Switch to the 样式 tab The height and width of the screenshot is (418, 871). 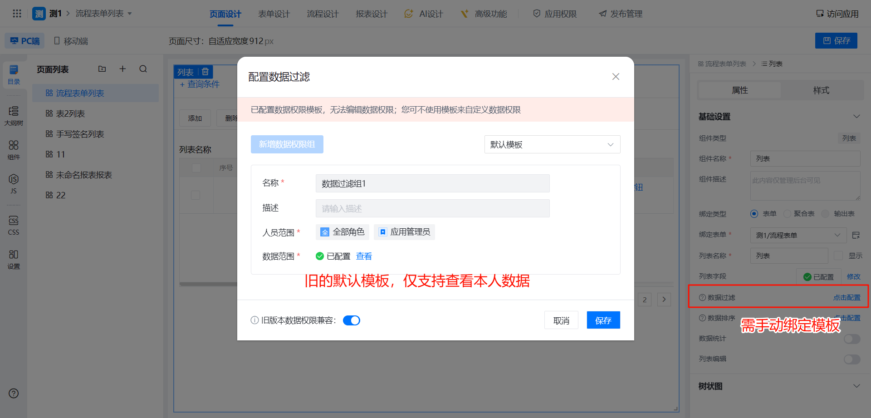click(x=821, y=90)
